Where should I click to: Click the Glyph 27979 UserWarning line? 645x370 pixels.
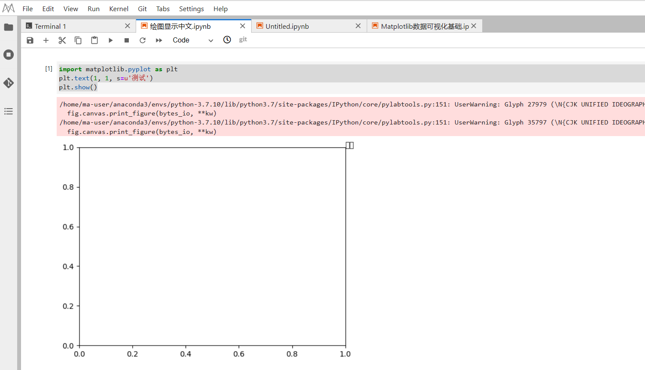(x=352, y=104)
